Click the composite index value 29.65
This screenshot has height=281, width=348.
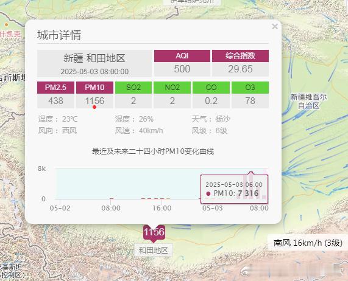tap(240, 69)
